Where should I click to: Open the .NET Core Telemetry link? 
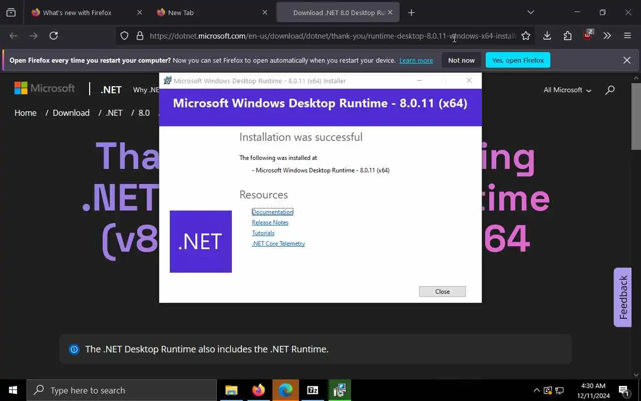tap(278, 244)
